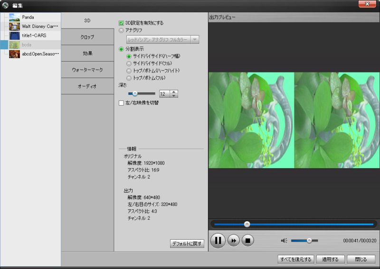Click the right half of the preview video

coord(337,120)
